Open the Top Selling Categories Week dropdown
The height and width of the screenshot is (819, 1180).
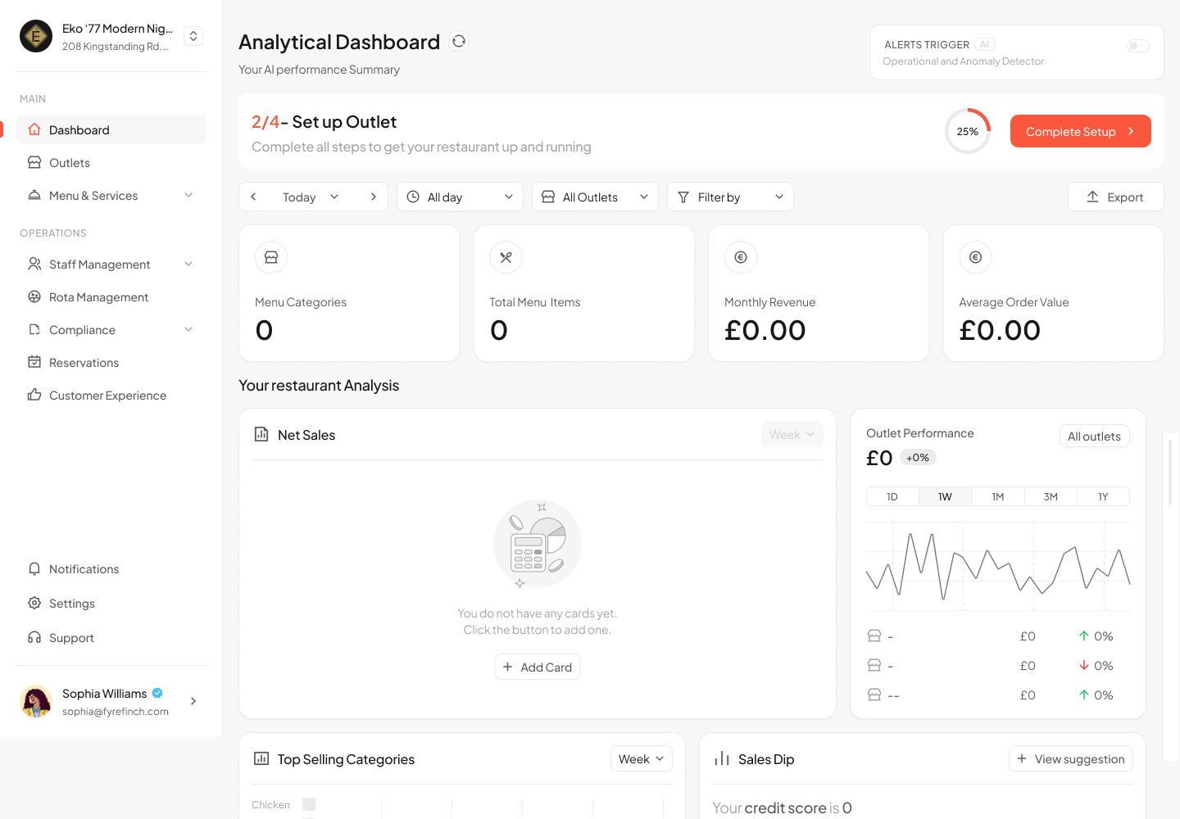642,758
